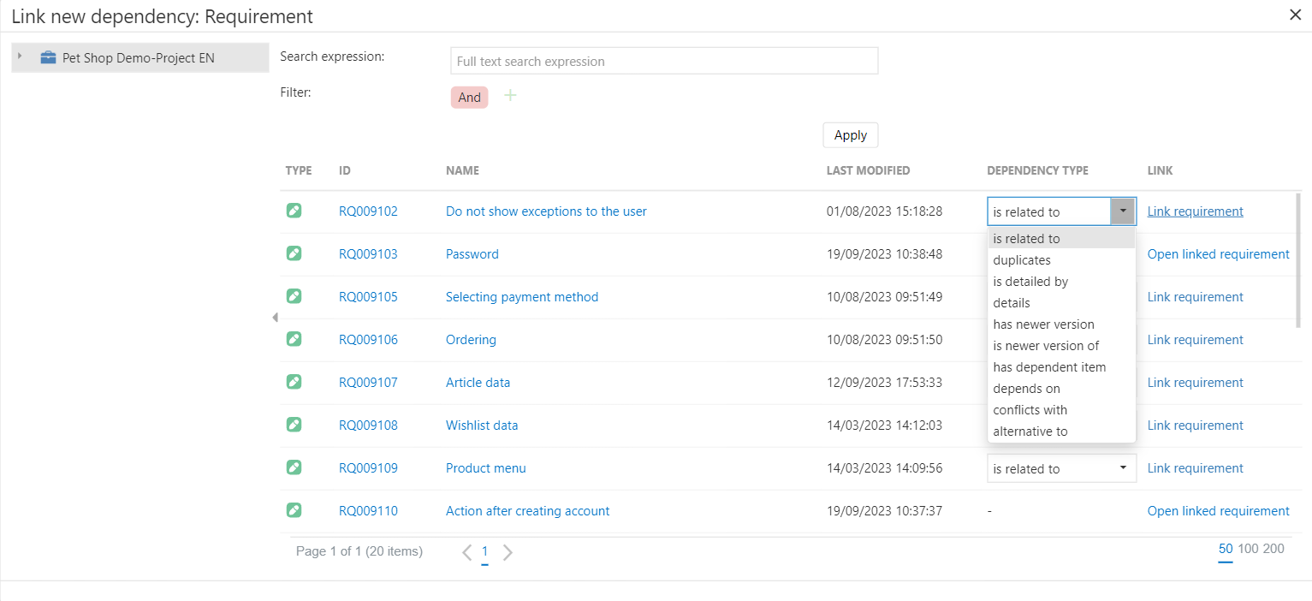Image resolution: width=1312 pixels, height=601 pixels.
Task: Set page size to 100 items
Action: pyautogui.click(x=1248, y=549)
